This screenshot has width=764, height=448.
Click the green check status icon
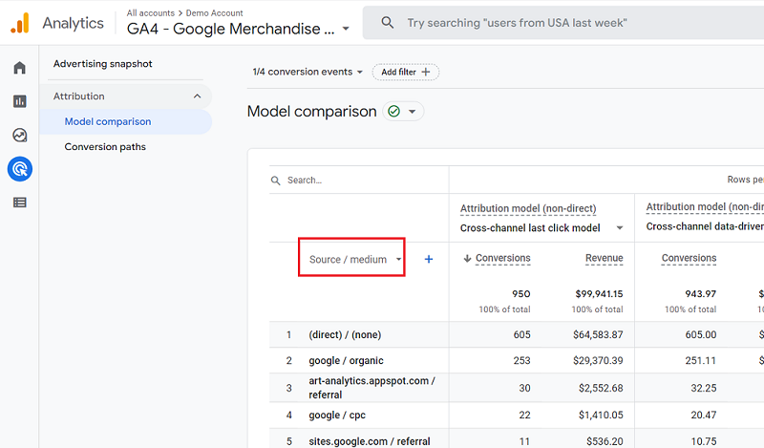pyautogui.click(x=393, y=112)
